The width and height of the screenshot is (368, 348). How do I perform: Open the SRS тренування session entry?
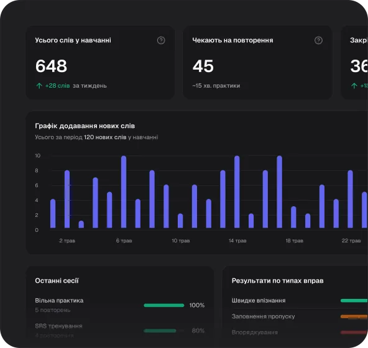pyautogui.click(x=120, y=331)
